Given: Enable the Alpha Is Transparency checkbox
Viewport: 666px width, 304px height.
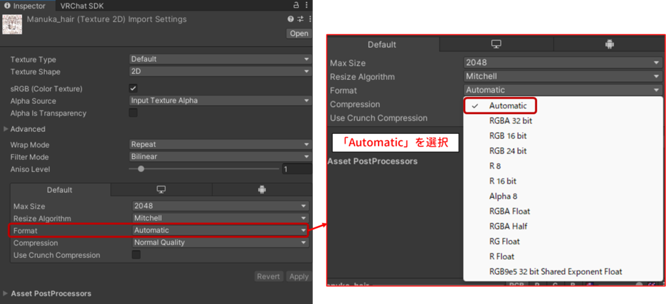Looking at the screenshot, I should pyautogui.click(x=133, y=113).
